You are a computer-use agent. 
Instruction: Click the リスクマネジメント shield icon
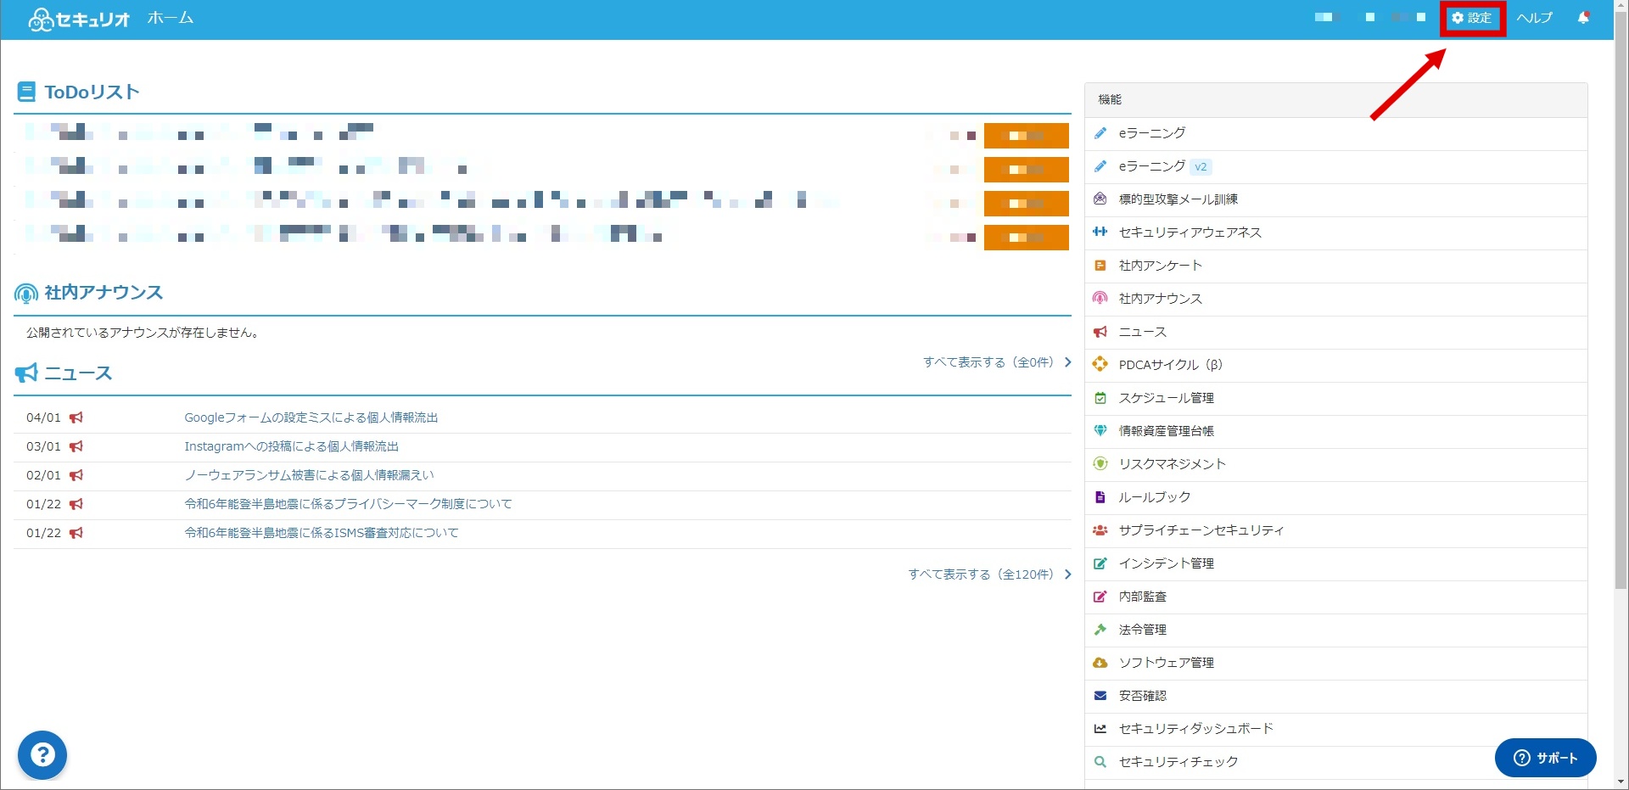click(x=1100, y=464)
